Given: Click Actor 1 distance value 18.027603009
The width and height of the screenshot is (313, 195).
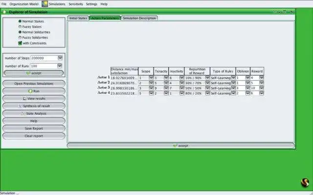Looking at the screenshot, I should pos(124,78).
